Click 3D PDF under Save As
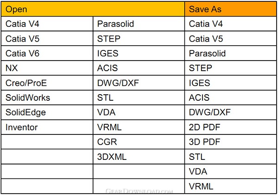Screen dimensions: 278x195 point(230,142)
